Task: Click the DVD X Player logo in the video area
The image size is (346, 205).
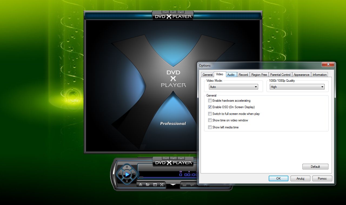Action: tap(173, 78)
